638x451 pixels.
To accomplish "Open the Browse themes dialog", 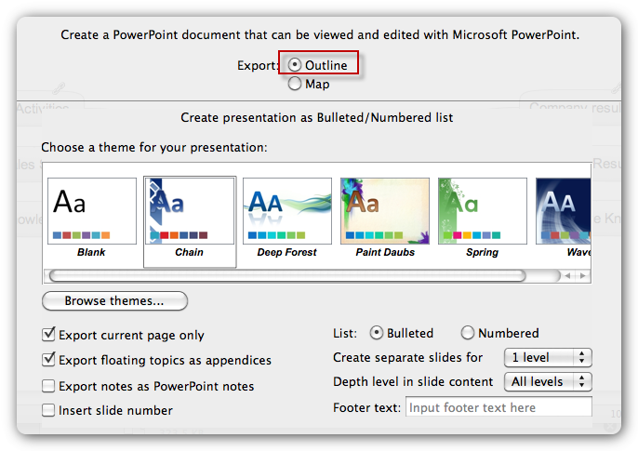I will (114, 301).
